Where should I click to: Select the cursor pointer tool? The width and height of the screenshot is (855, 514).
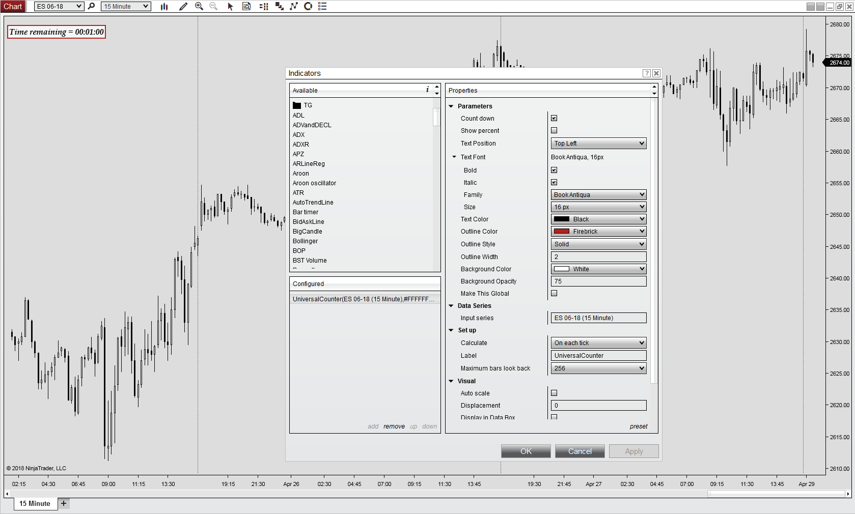coord(230,6)
